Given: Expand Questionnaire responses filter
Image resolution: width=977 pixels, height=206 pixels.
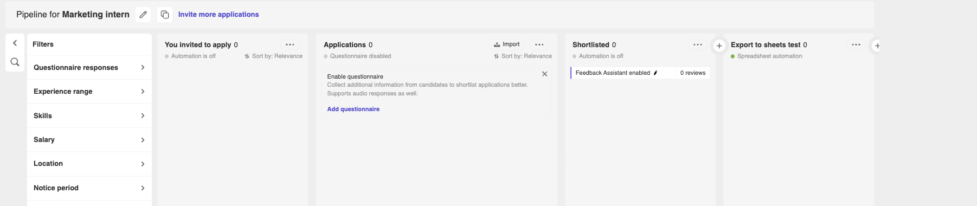Looking at the screenshot, I should tap(89, 68).
